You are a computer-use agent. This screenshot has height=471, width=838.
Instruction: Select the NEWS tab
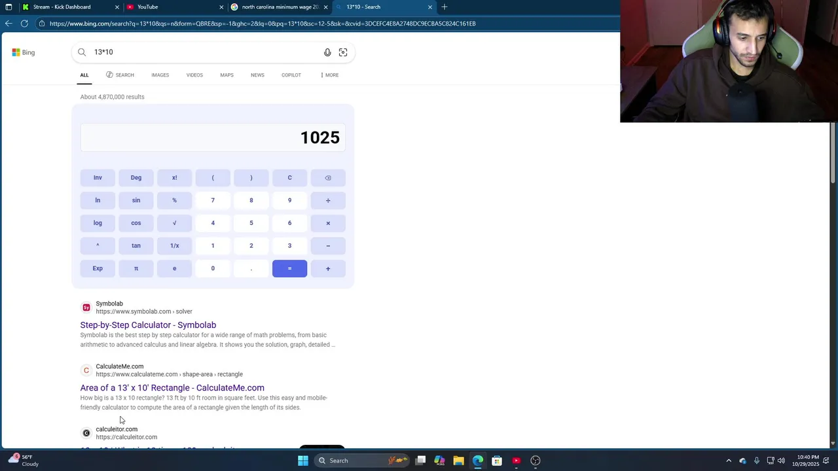coord(257,75)
